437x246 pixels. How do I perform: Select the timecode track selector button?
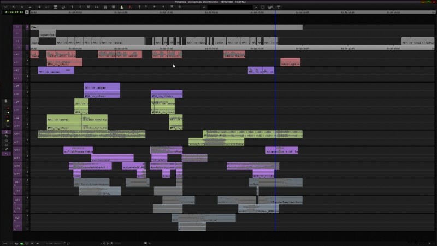[x=17, y=48]
